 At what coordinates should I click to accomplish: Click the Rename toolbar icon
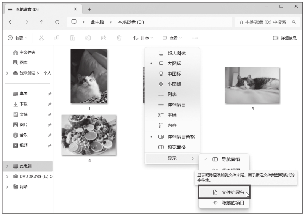(88, 38)
